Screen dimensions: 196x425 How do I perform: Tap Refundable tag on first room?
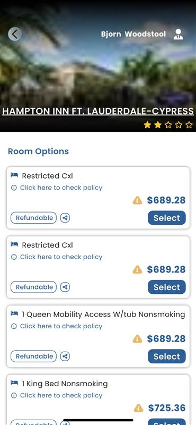(33, 218)
